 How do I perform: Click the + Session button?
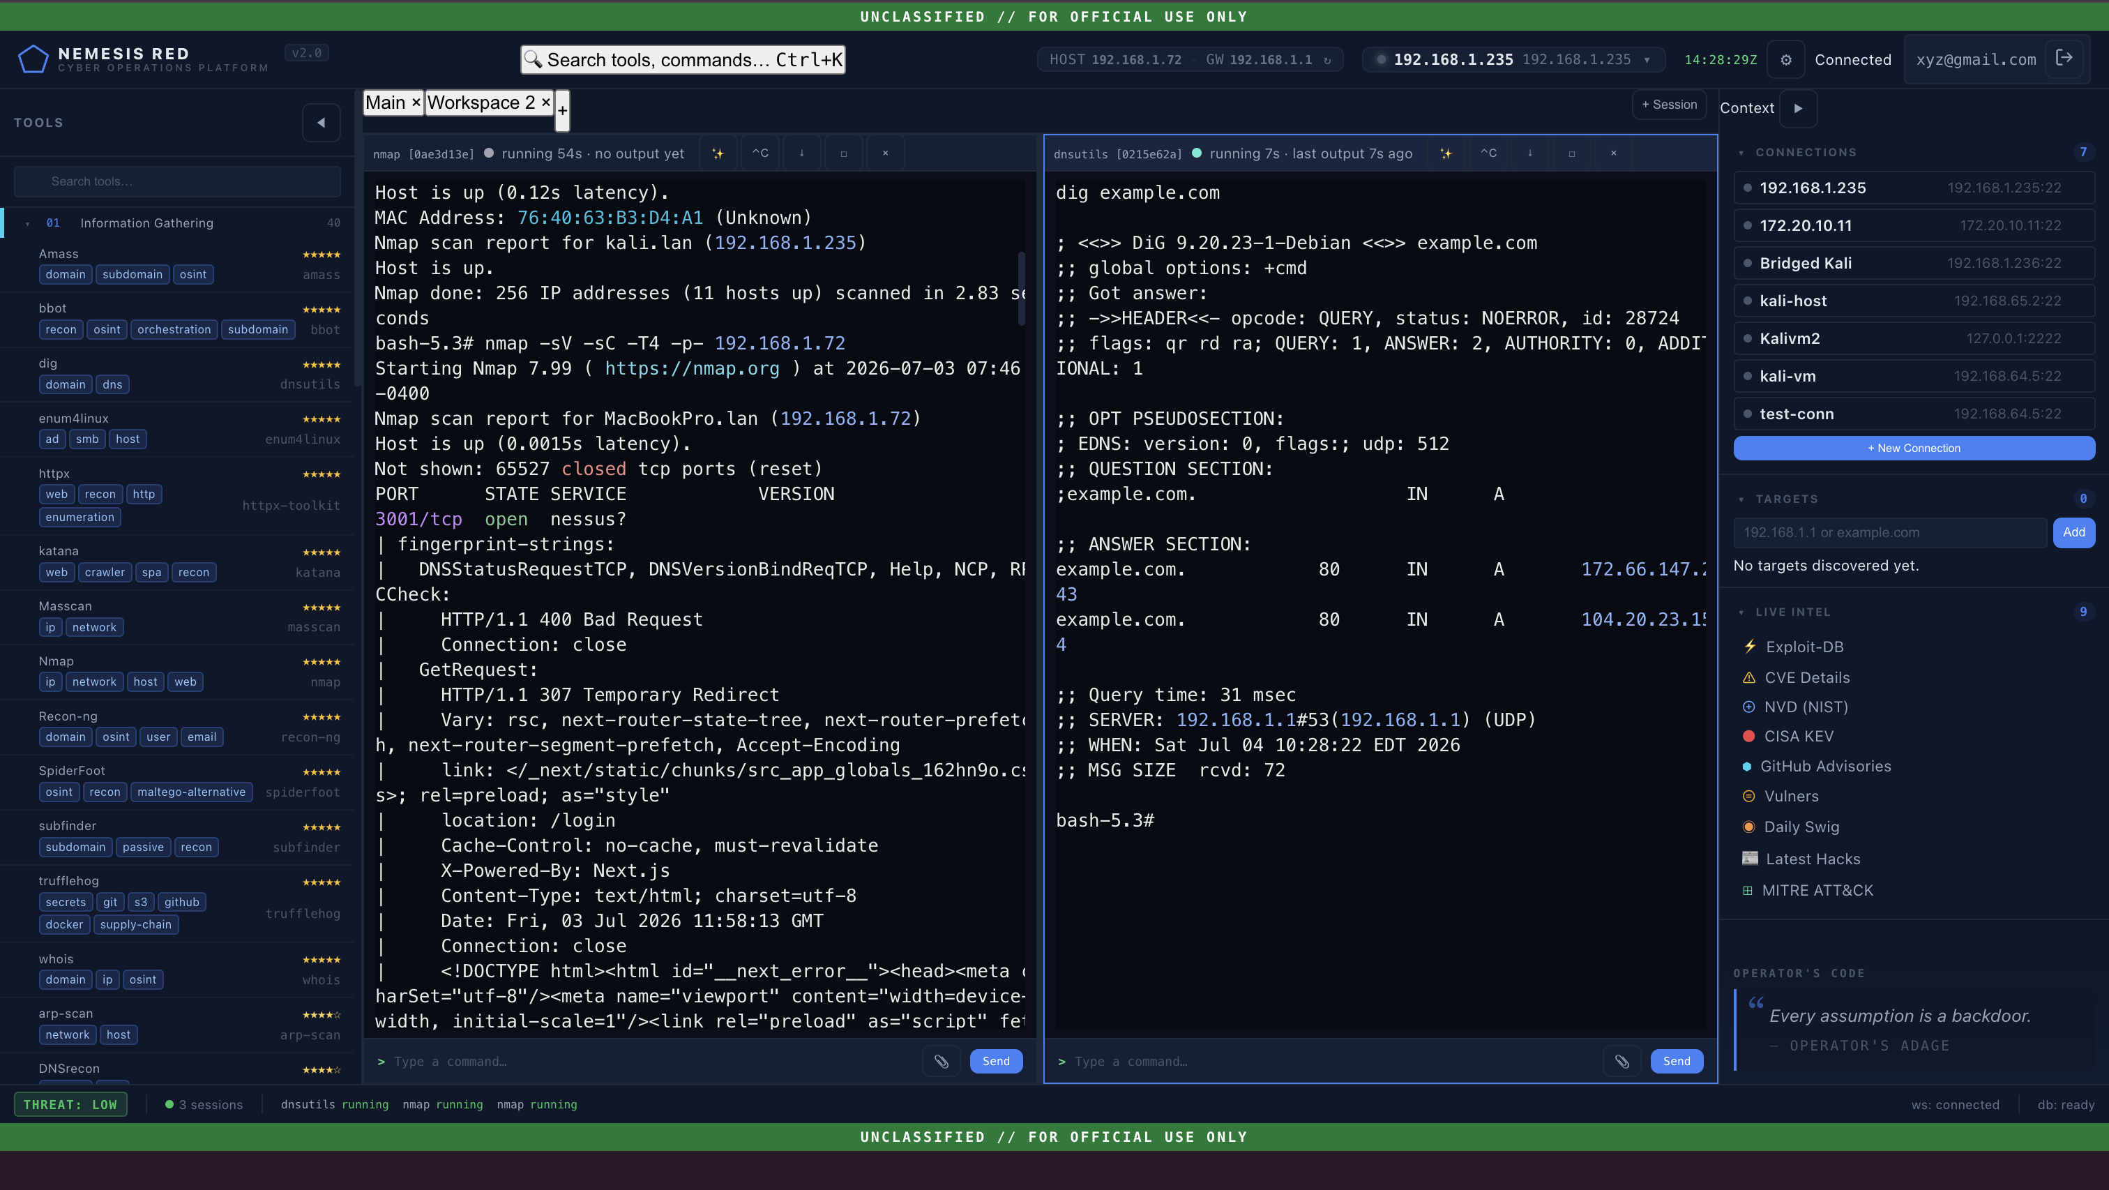tap(1670, 105)
